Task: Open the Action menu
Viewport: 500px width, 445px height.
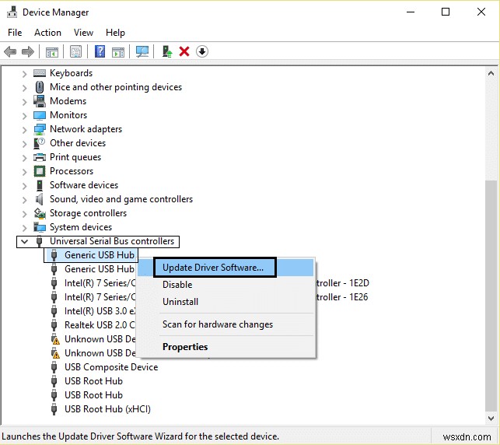Action: click(48, 33)
